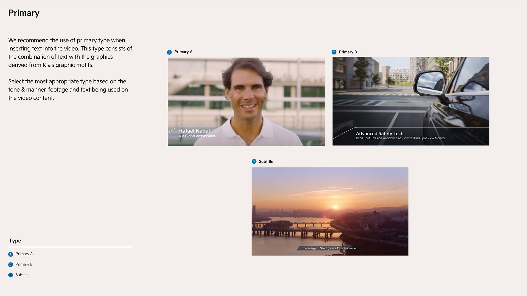
Task: Click badge 1 in the Type list
Action: coord(10,254)
